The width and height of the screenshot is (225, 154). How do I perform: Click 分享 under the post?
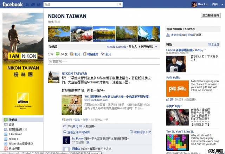tap(85, 120)
